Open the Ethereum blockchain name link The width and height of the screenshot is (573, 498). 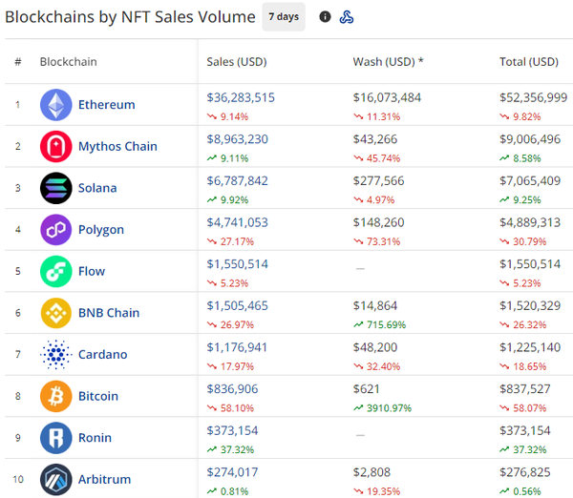click(106, 105)
